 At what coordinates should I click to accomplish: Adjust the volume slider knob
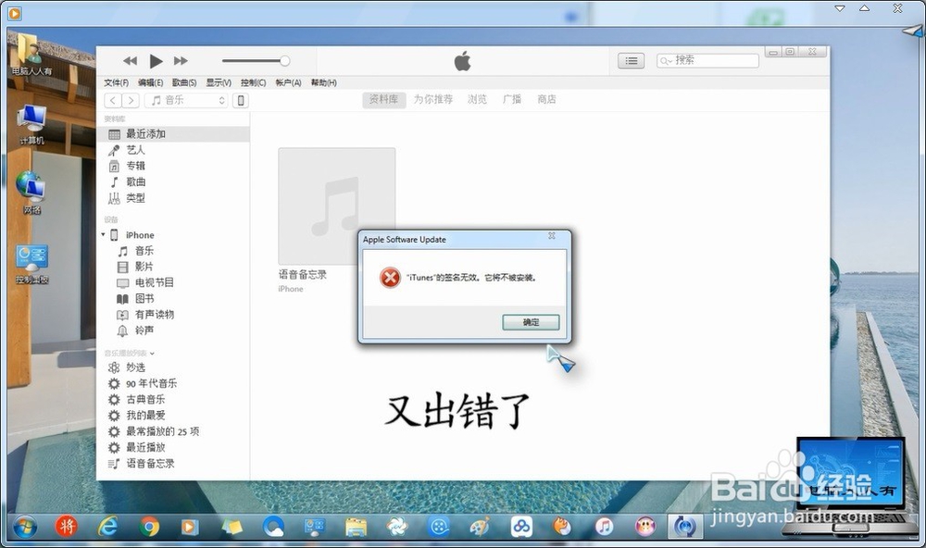[284, 61]
